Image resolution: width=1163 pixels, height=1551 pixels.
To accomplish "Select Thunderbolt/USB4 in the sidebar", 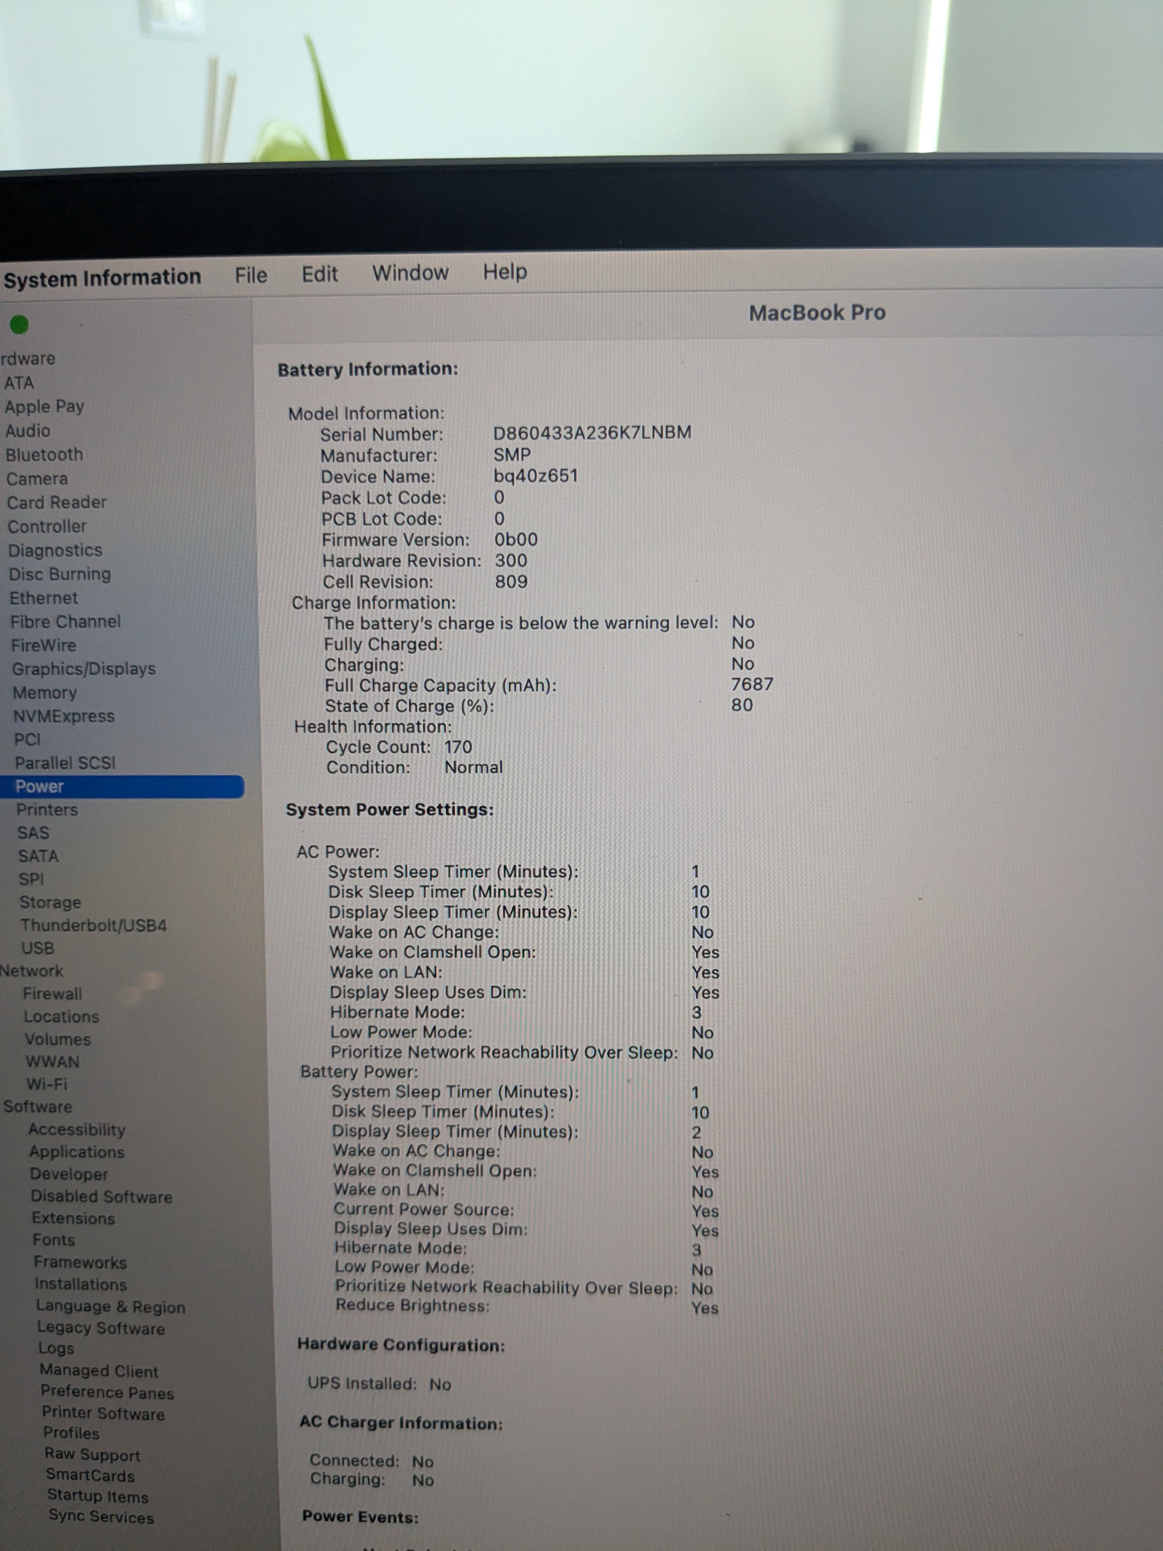I will coord(94,926).
